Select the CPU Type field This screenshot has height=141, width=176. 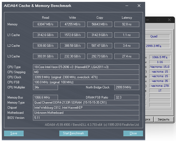[86, 67]
